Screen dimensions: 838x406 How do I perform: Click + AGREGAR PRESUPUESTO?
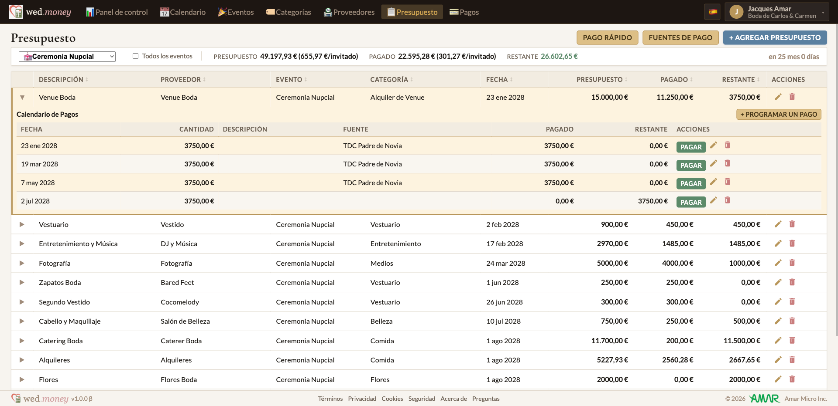coord(775,37)
